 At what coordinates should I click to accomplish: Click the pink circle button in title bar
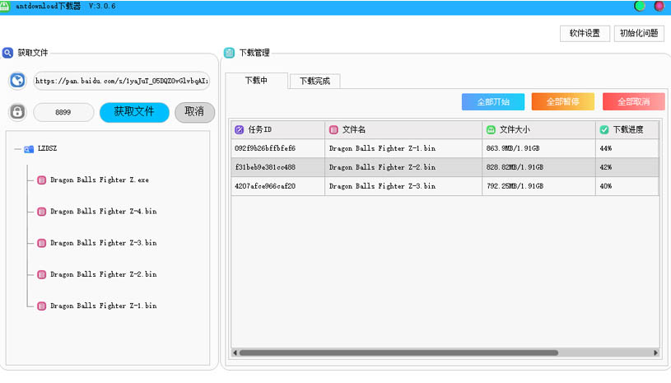tap(659, 6)
